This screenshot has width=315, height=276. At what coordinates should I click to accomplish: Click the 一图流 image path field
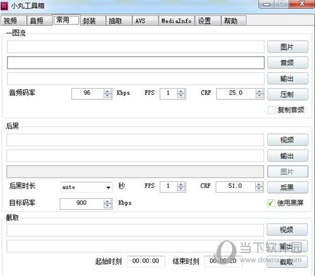coord(135,47)
